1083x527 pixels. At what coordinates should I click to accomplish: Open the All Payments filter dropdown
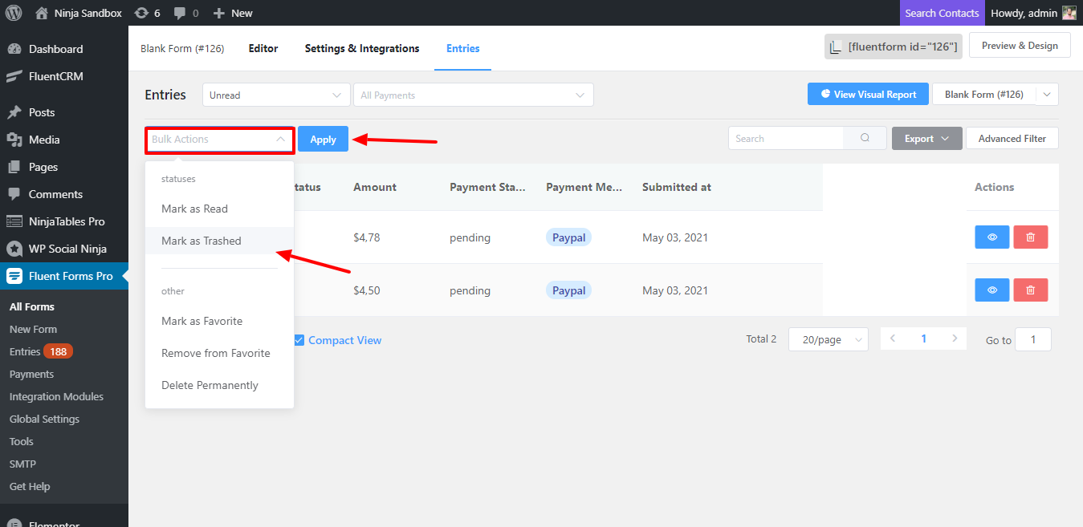tap(474, 95)
